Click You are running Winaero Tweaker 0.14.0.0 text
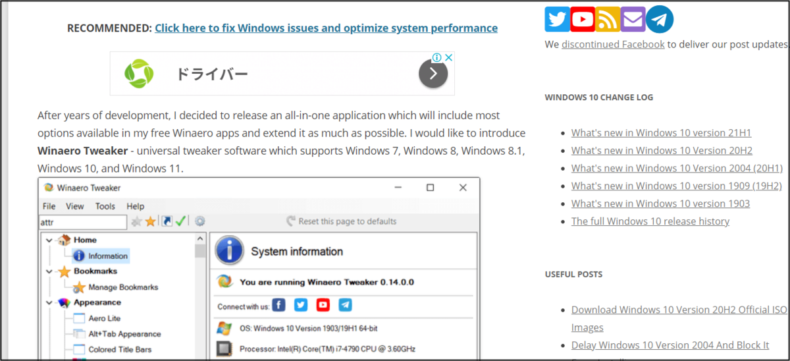 click(x=327, y=282)
